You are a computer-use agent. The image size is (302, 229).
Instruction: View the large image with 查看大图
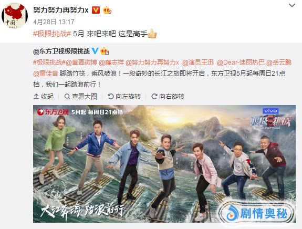(x=81, y=97)
